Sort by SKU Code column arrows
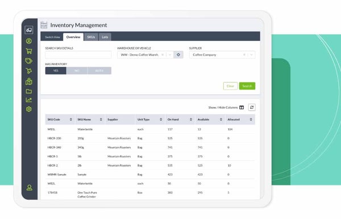The image size is (341, 219). pyautogui.click(x=71, y=119)
